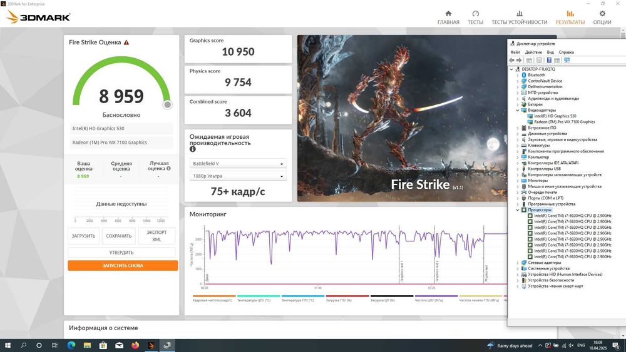Open the 1080p Ультра resolution dropdown
626x352 pixels.
click(238, 176)
